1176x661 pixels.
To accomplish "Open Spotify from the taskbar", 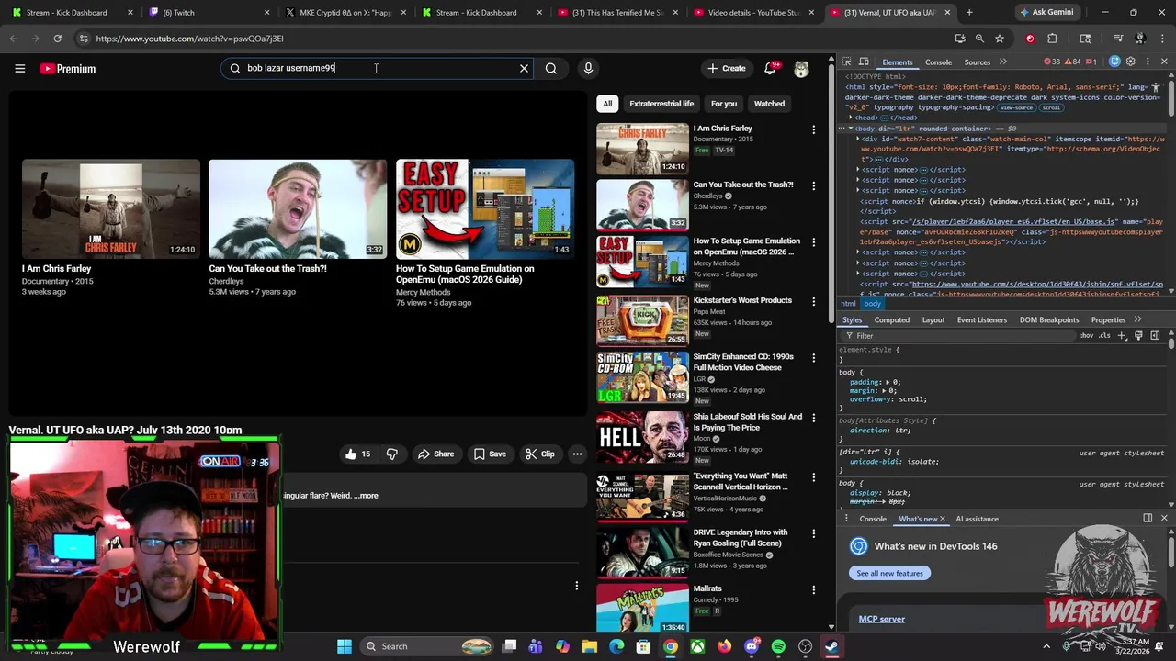I will coord(778,646).
